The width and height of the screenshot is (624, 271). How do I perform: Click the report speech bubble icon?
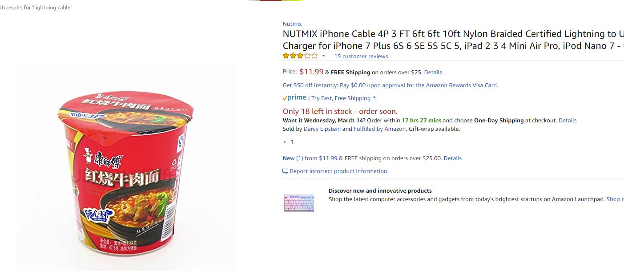(286, 171)
